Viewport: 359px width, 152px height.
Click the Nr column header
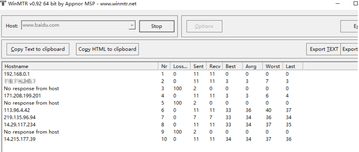point(164,67)
